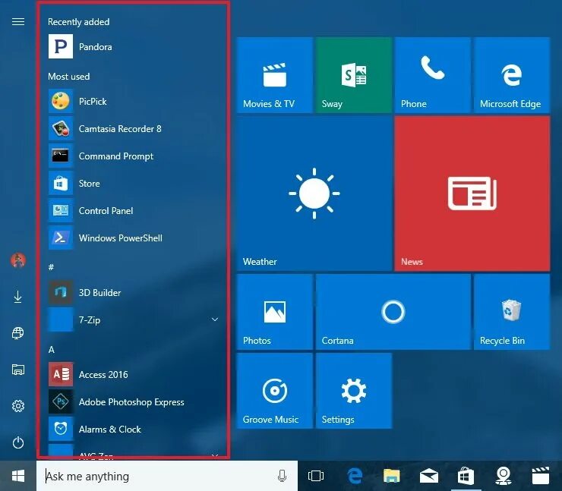Image resolution: width=562 pixels, height=491 pixels.
Task: Open the Network shortcut in the Start sidebar
Action: 18,333
